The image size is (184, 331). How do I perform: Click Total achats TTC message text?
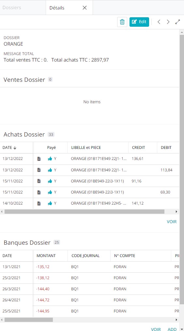(x=80, y=60)
